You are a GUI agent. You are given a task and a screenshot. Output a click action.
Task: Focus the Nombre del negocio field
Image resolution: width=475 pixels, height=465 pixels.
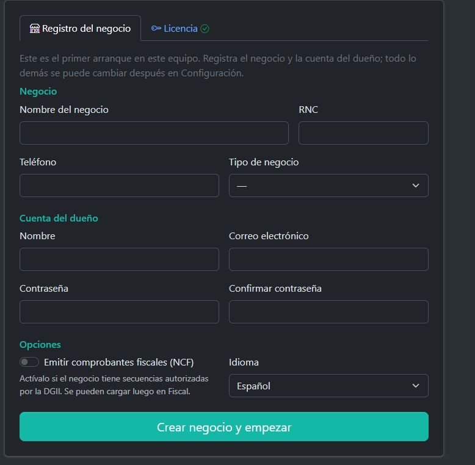[154, 133]
